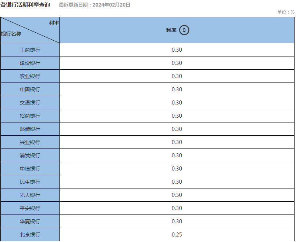
Task: Click the 0.30 rate for 中国银行
Action: [x=177, y=89]
